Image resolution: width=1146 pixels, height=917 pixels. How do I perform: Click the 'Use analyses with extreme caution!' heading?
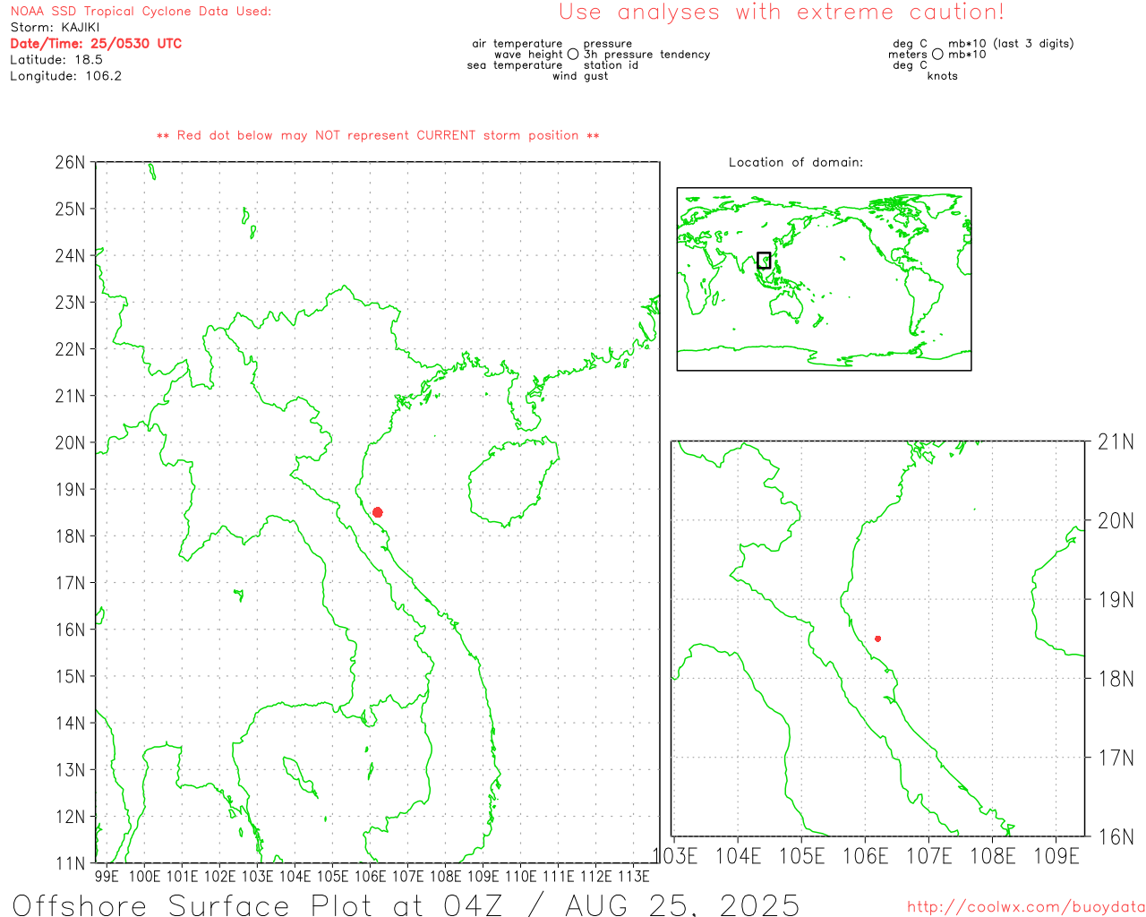coord(782,13)
